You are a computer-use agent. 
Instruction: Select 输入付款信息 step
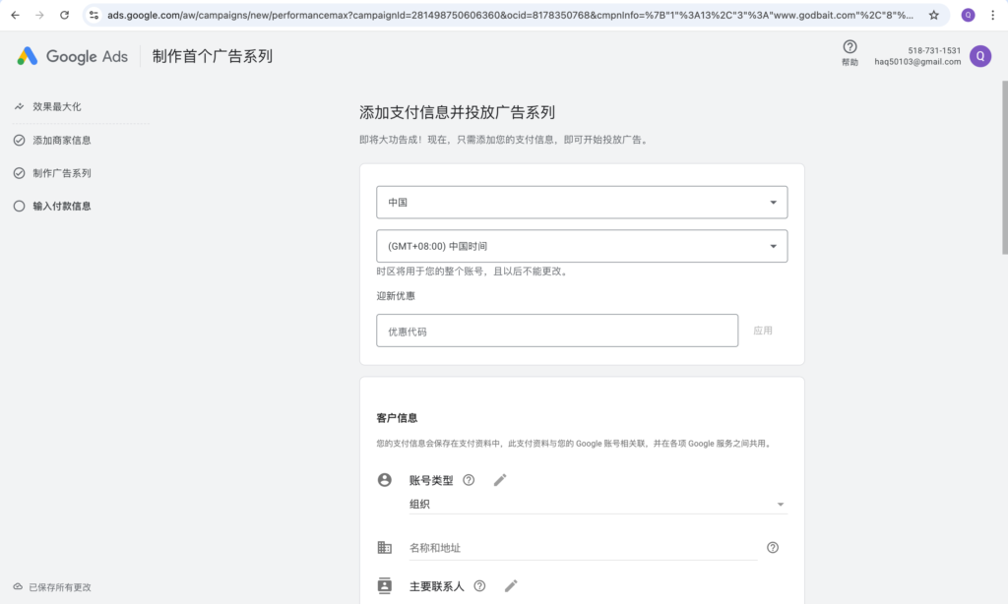(x=61, y=207)
